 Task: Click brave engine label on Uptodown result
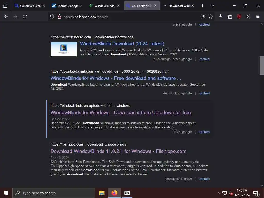(x=176, y=132)
